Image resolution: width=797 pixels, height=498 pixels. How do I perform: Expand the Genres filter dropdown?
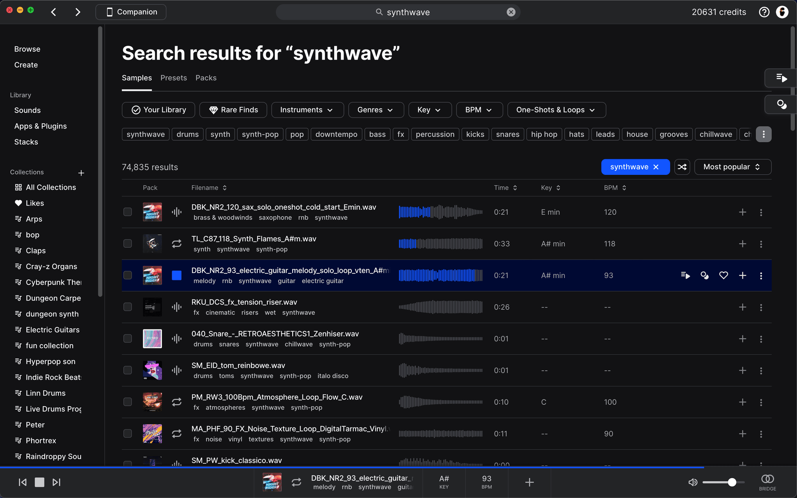[x=376, y=110]
